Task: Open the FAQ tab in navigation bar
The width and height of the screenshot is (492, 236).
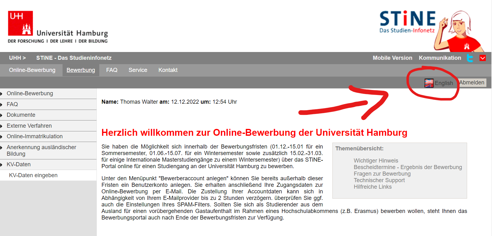Action: [112, 70]
